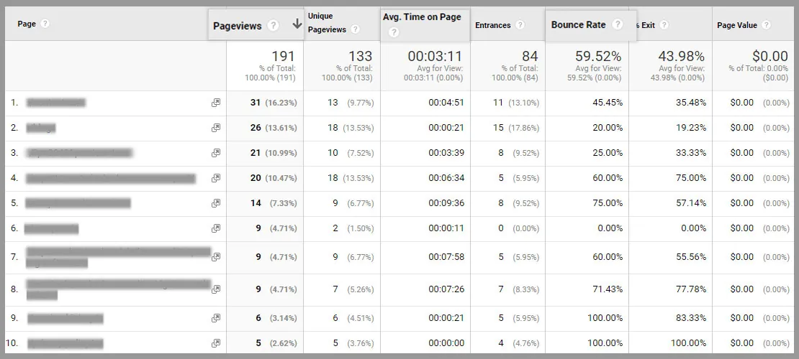799x359 pixels.
Task: Click the exit rate value 83.33%
Action: tap(691, 318)
